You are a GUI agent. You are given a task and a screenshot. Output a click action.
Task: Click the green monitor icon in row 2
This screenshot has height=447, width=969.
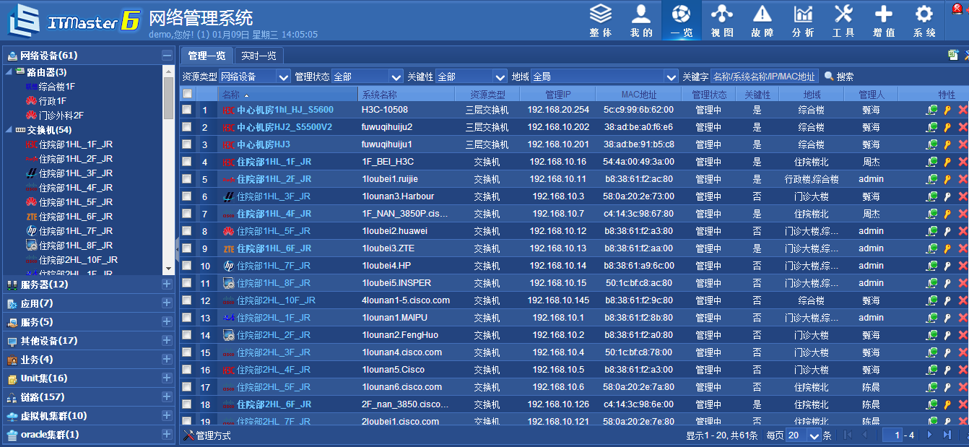932,127
